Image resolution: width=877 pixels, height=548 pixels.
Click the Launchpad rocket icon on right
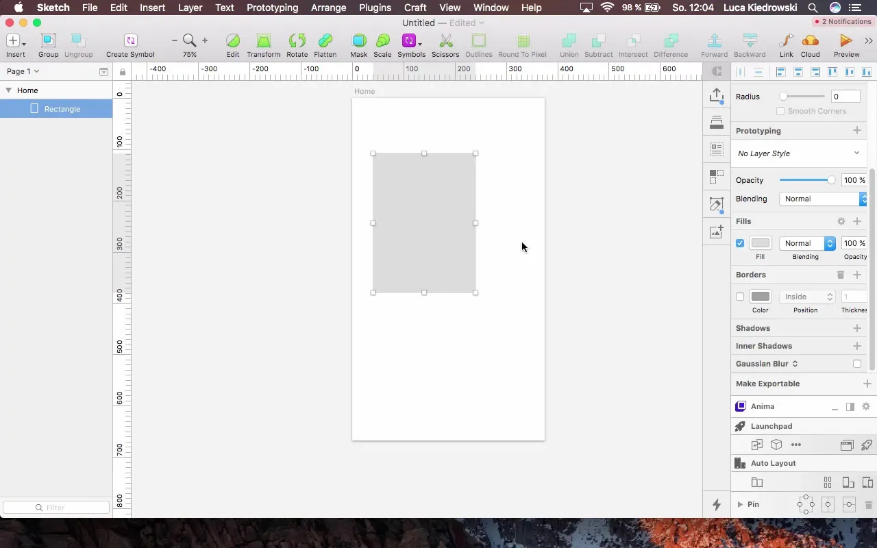(866, 445)
